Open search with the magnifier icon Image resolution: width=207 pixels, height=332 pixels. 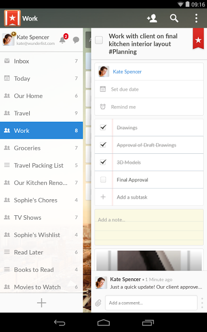[x=174, y=18]
